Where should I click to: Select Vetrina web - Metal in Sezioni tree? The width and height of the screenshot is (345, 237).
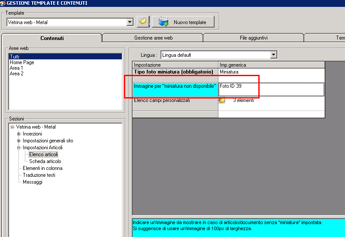[36, 127]
